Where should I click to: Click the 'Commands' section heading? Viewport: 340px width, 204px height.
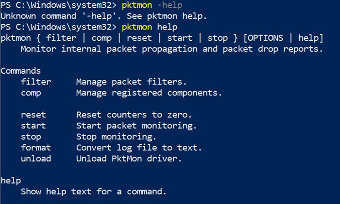[21, 71]
